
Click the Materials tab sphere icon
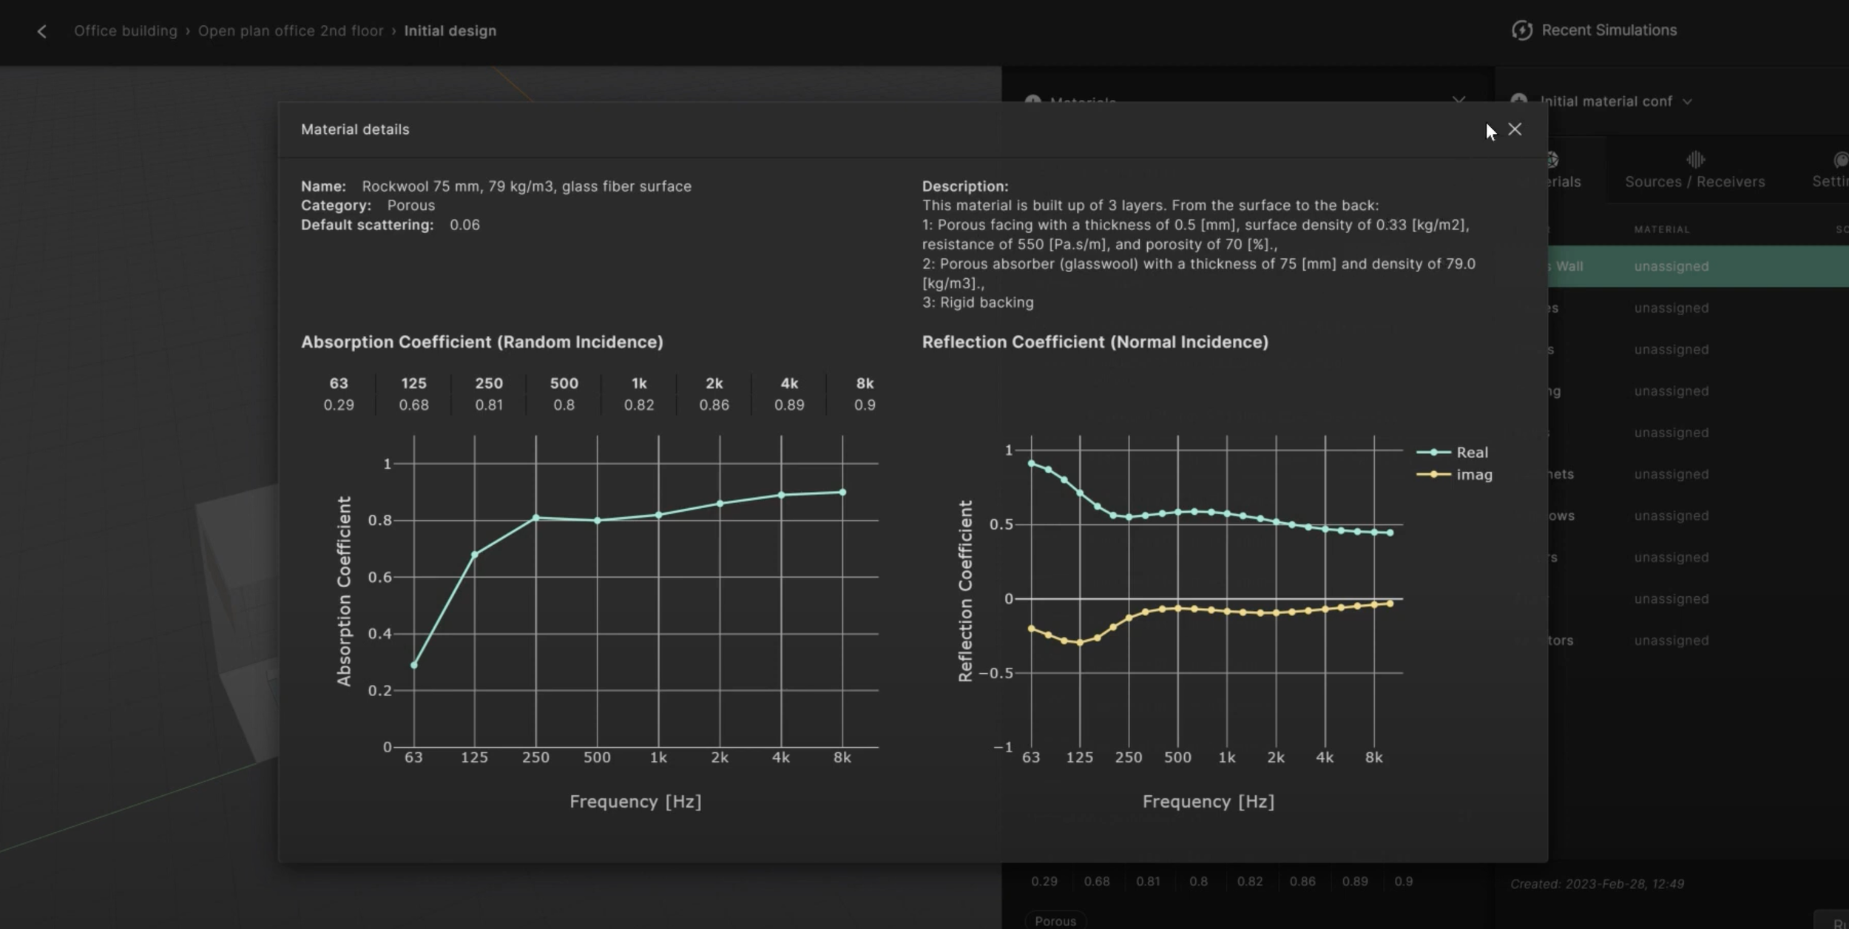[x=1551, y=158]
